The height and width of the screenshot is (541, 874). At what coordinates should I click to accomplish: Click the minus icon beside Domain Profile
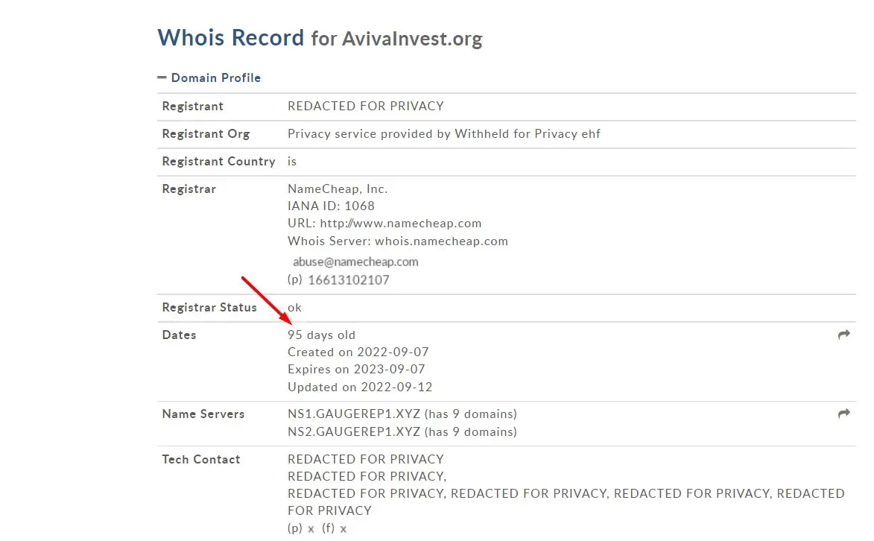coord(162,77)
